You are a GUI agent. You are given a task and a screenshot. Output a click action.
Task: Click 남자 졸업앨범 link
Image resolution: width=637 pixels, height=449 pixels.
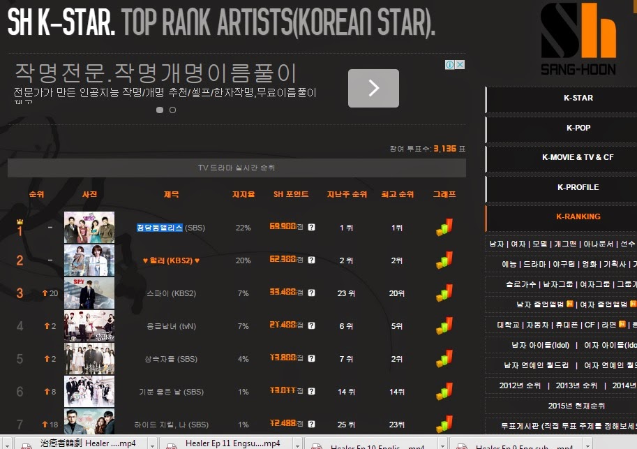pyautogui.click(x=540, y=304)
